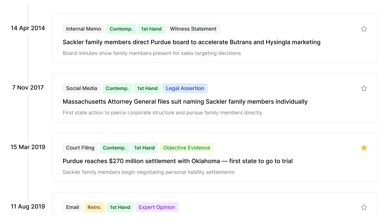Select the Email tag
Image resolution: width=390 pixels, height=222 pixels.
(72, 207)
